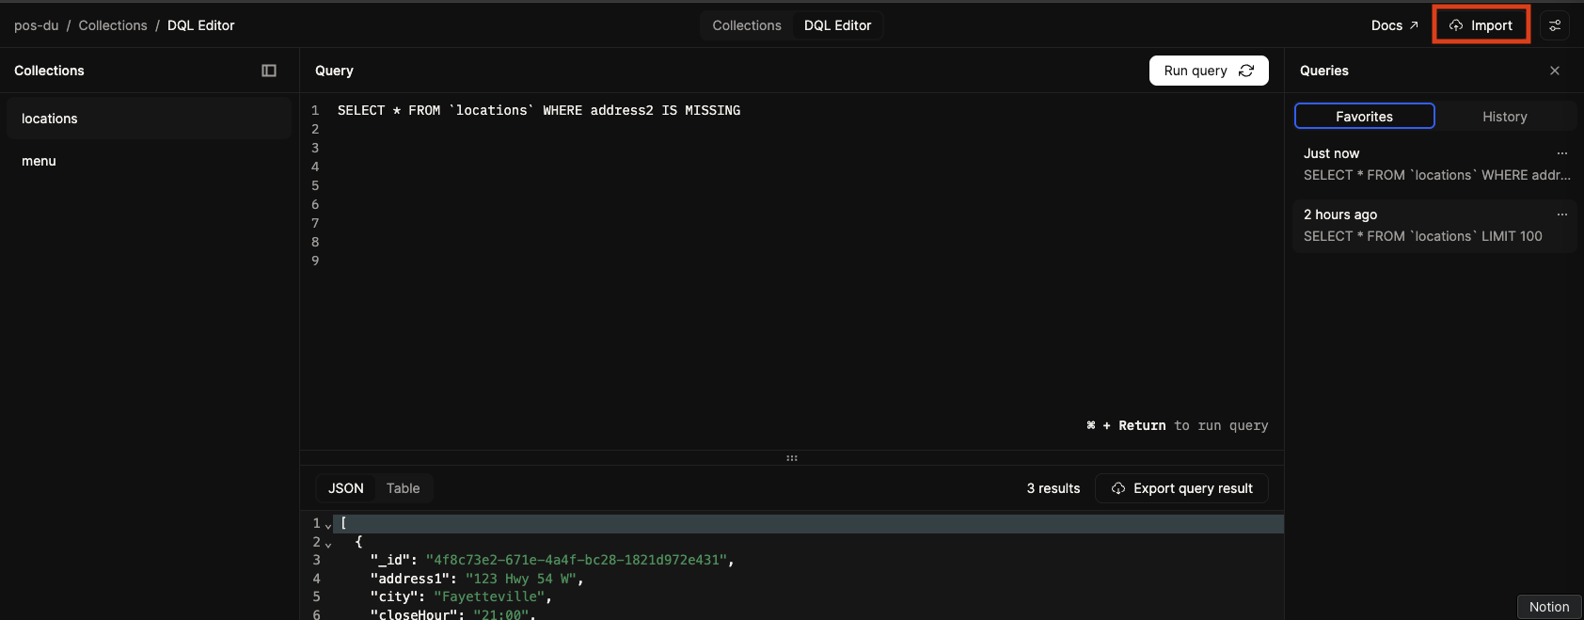The image size is (1584, 620).
Task: Select the locations collection
Action: click(x=149, y=119)
